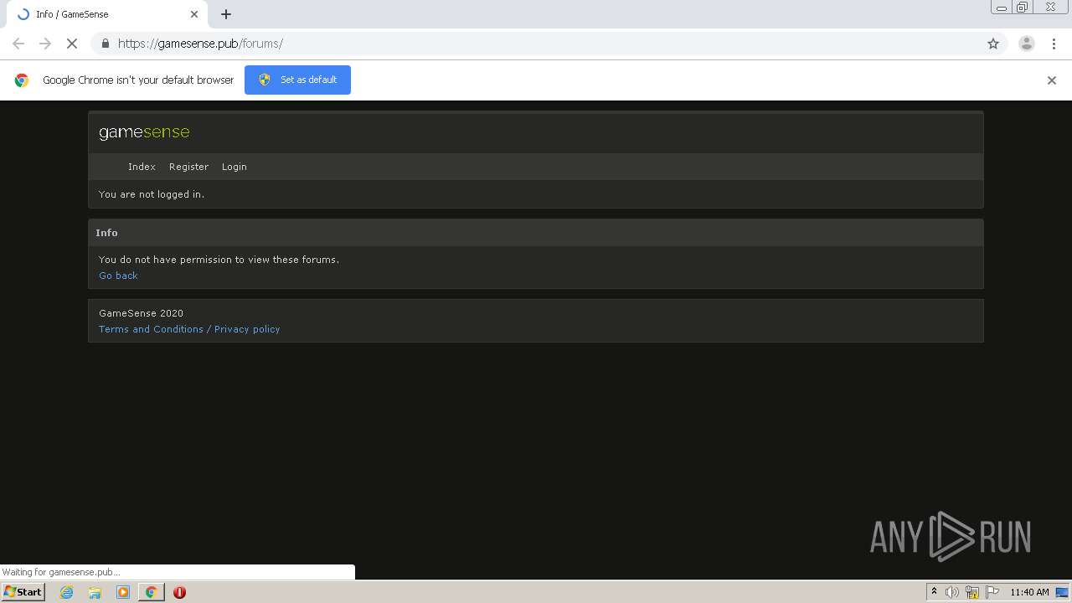Click the 'GameSense 2020' footer text
The height and width of the screenshot is (603, 1072).
click(x=141, y=313)
